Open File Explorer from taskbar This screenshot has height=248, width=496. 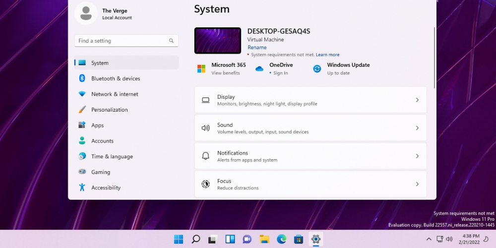[264, 239]
